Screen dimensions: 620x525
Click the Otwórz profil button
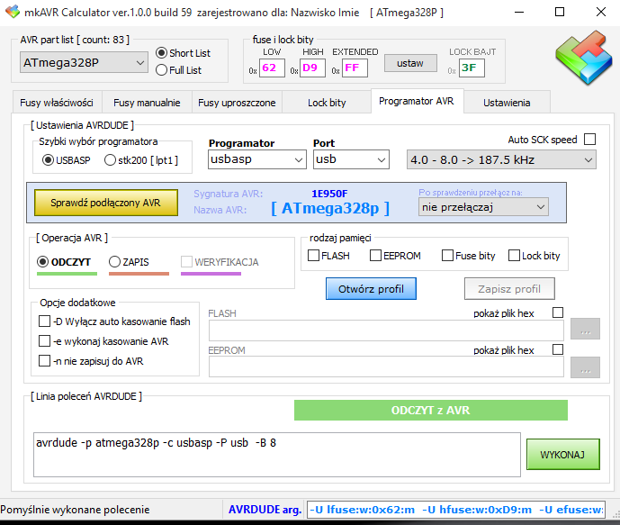pos(371,289)
